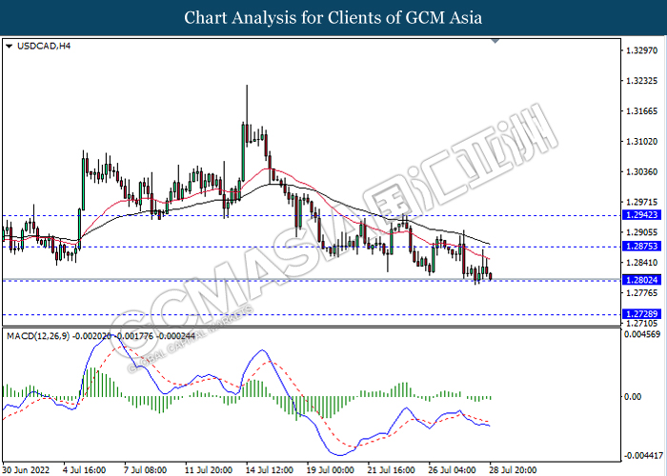667x476 pixels.
Task: Click the 1.29055 price axis value
Action: [x=642, y=232]
